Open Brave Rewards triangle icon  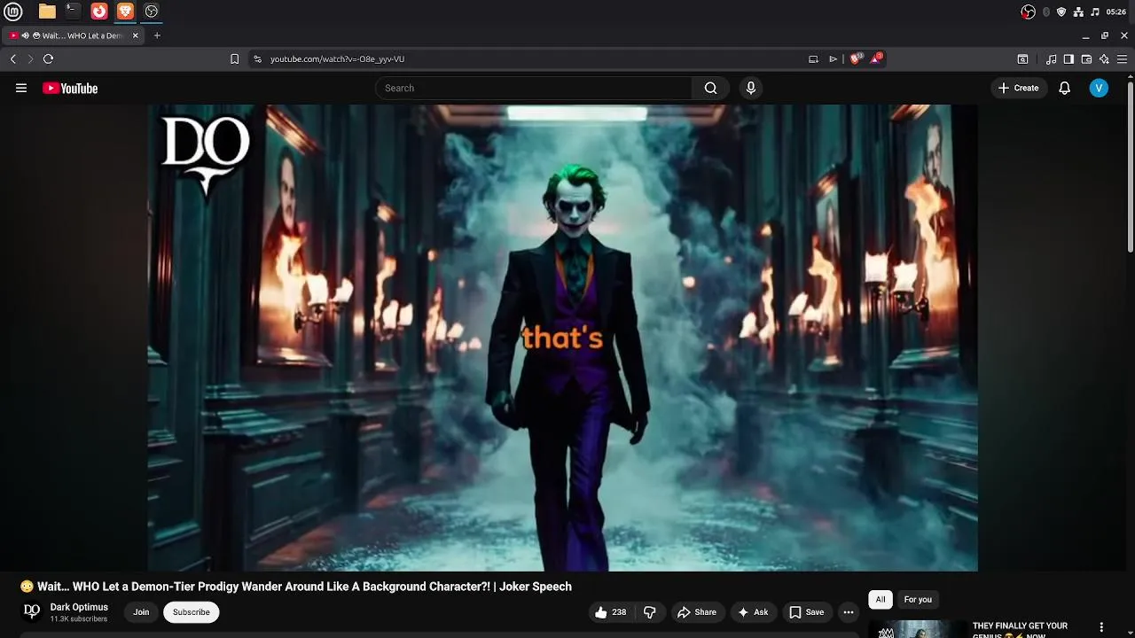tap(876, 58)
